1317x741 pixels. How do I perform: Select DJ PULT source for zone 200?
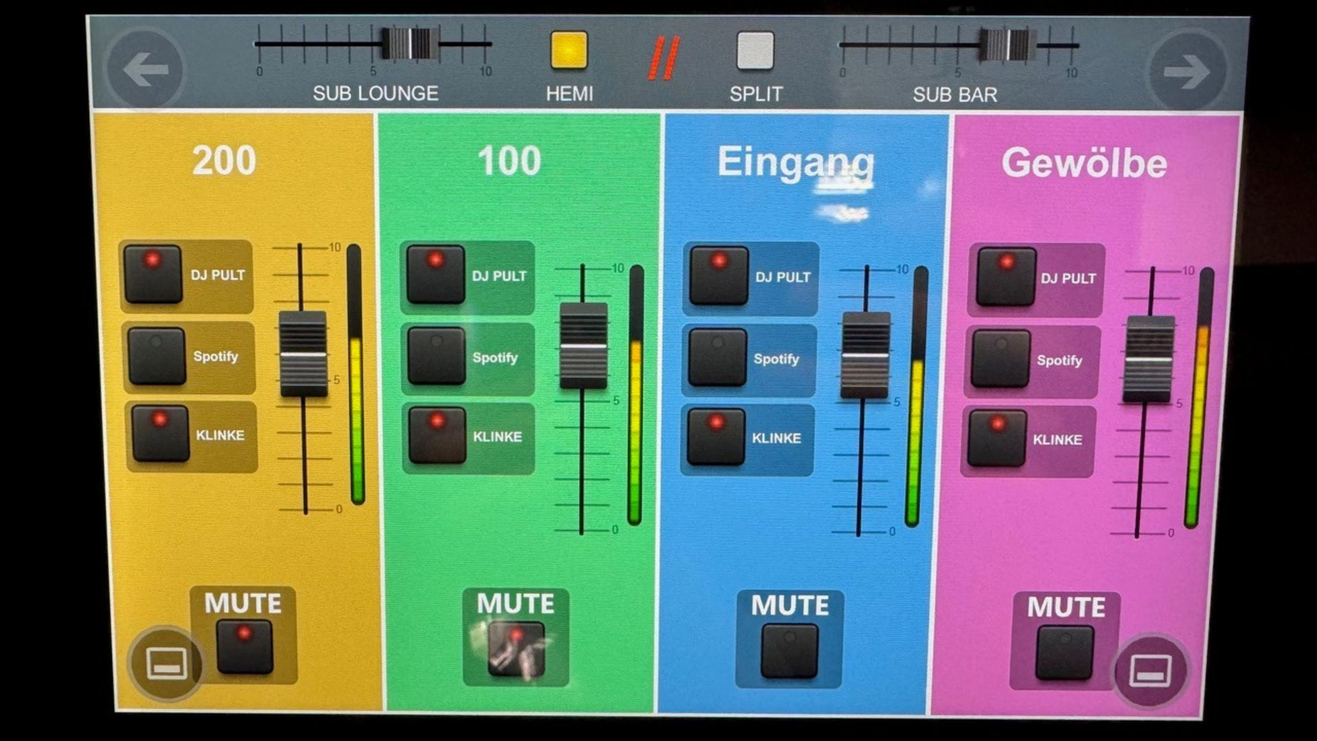[153, 274]
